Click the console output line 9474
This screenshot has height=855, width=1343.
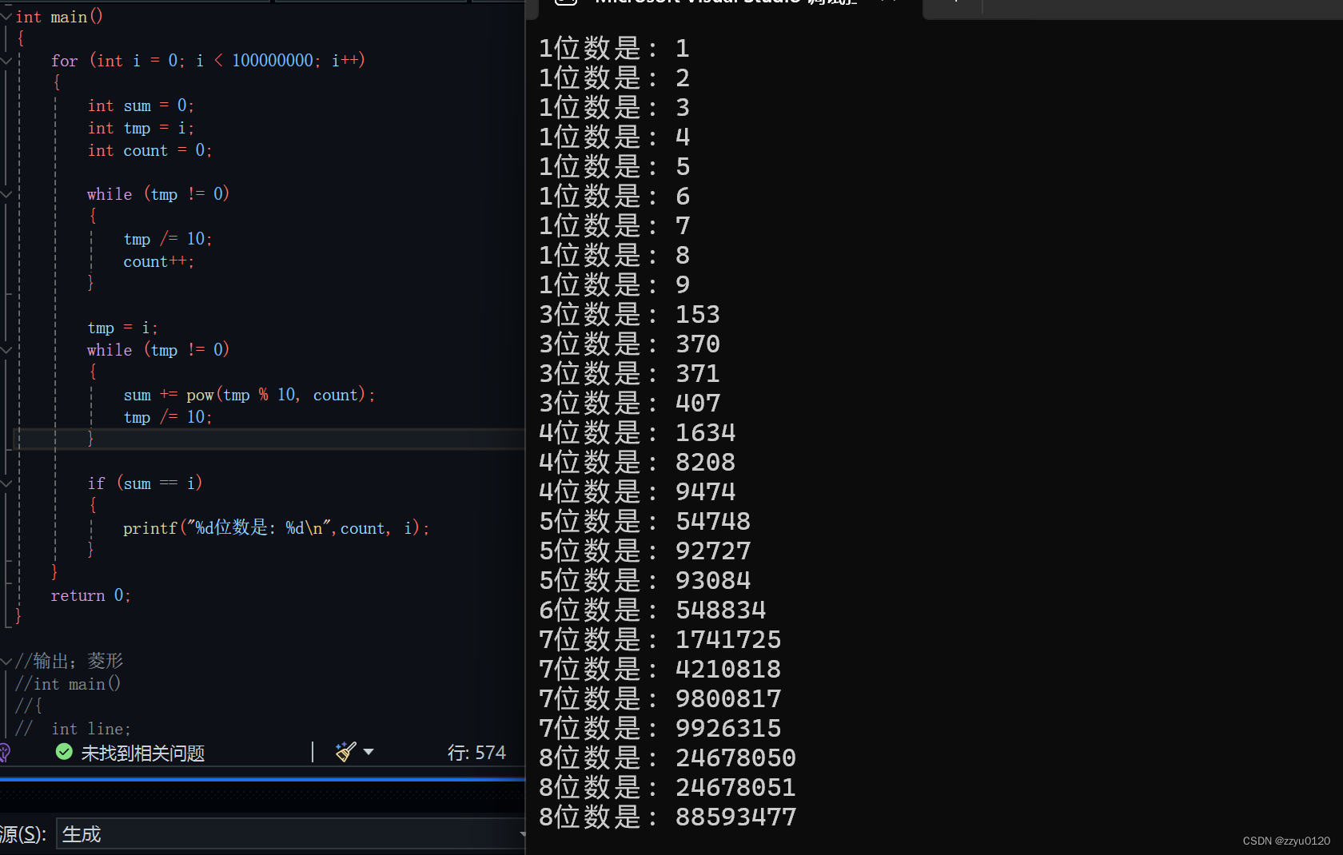[637, 491]
